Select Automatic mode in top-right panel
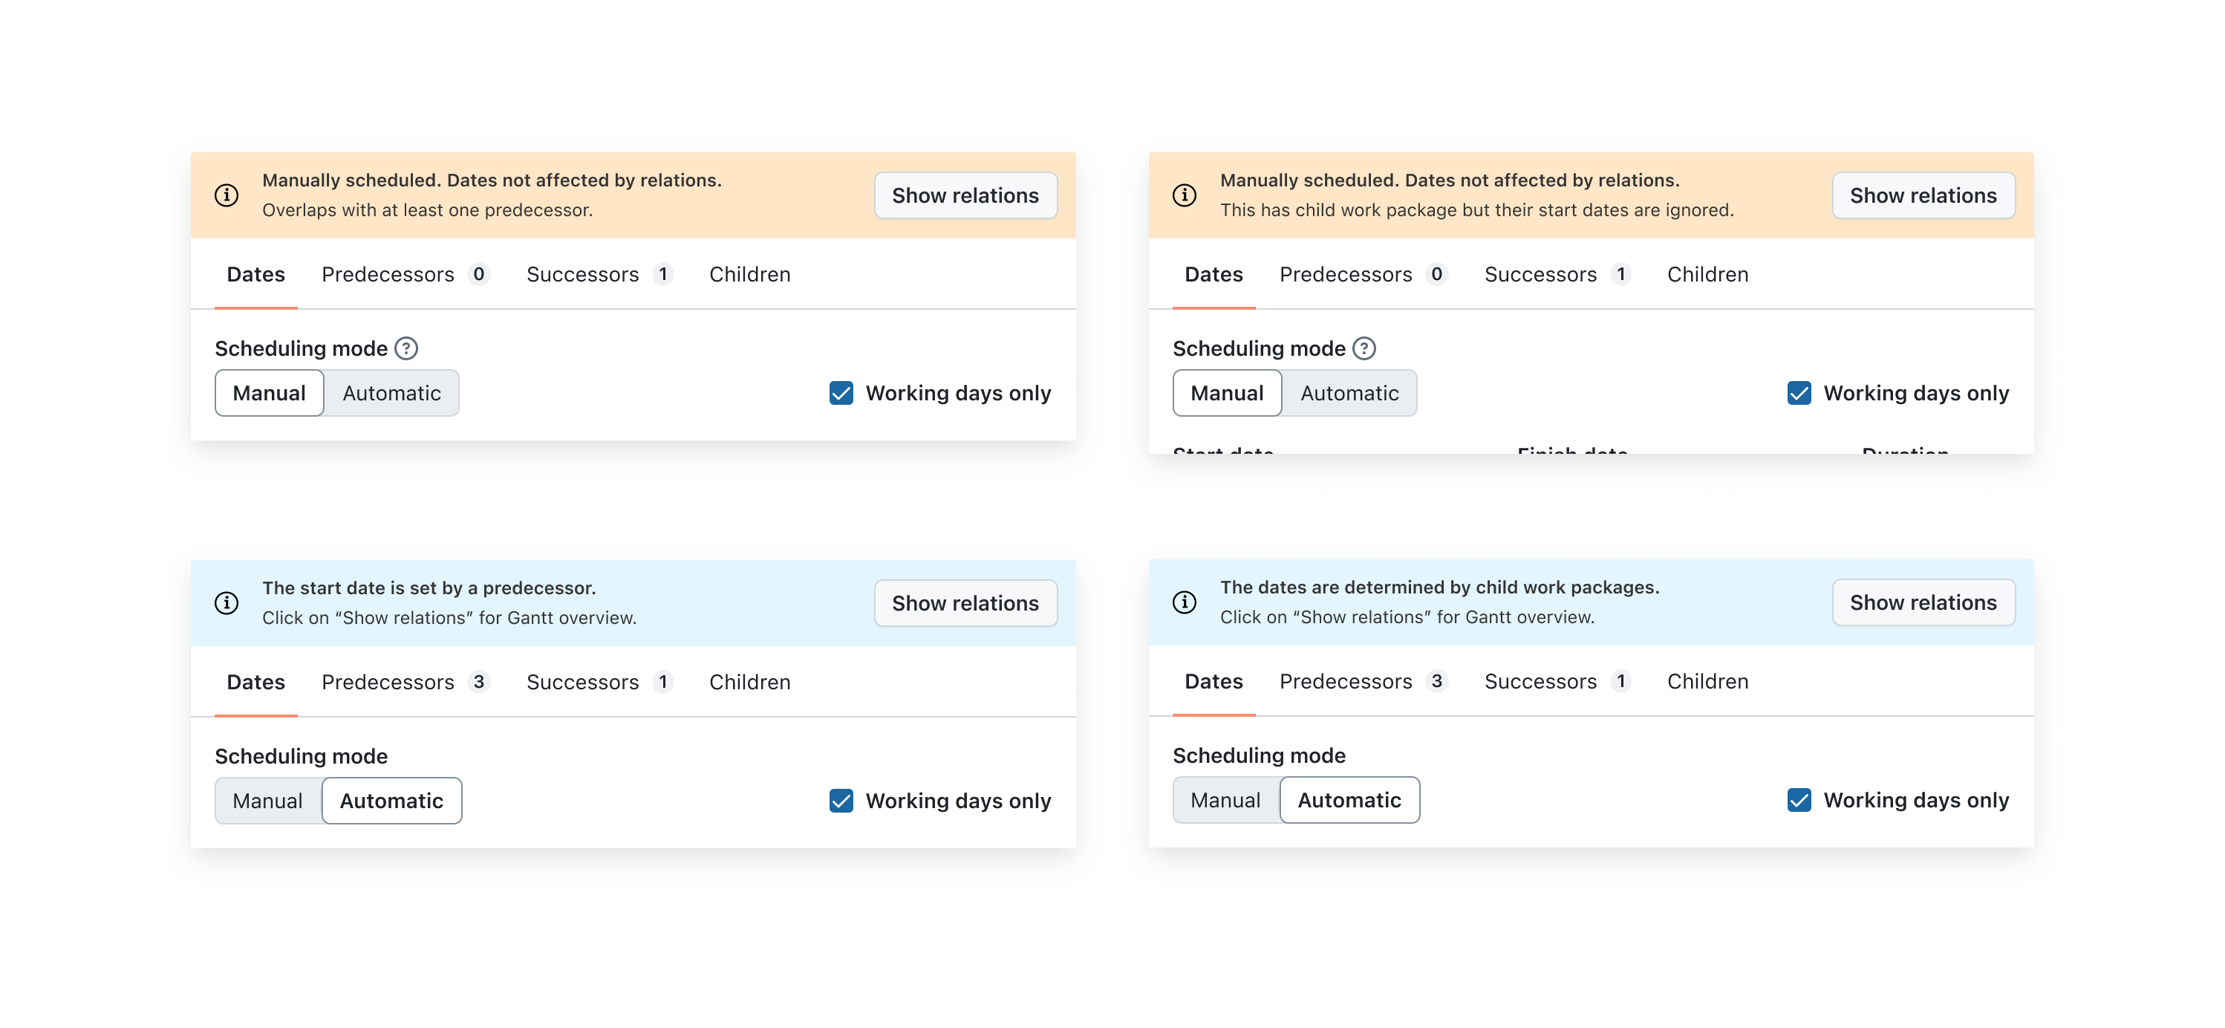The image size is (2225, 1028). tap(1349, 393)
